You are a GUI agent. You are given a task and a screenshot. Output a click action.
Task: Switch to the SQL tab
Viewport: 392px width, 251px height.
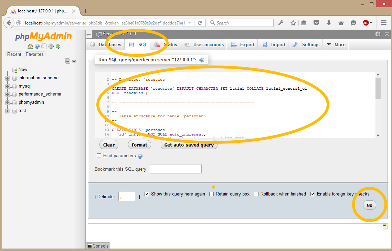(138, 44)
